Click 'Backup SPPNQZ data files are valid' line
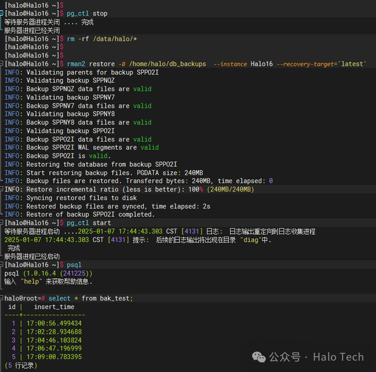Viewport: 376px width, 372px height. point(78,89)
